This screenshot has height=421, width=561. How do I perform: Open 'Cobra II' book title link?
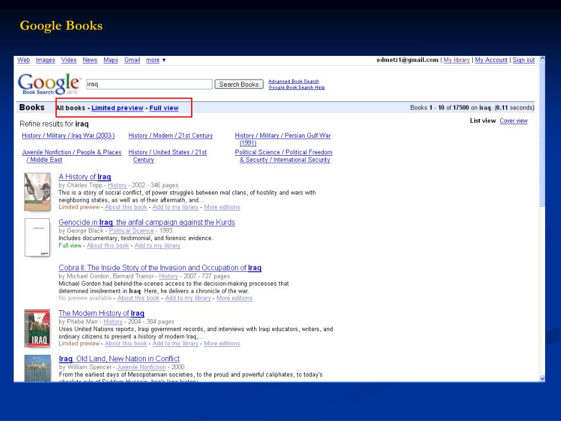[160, 268]
